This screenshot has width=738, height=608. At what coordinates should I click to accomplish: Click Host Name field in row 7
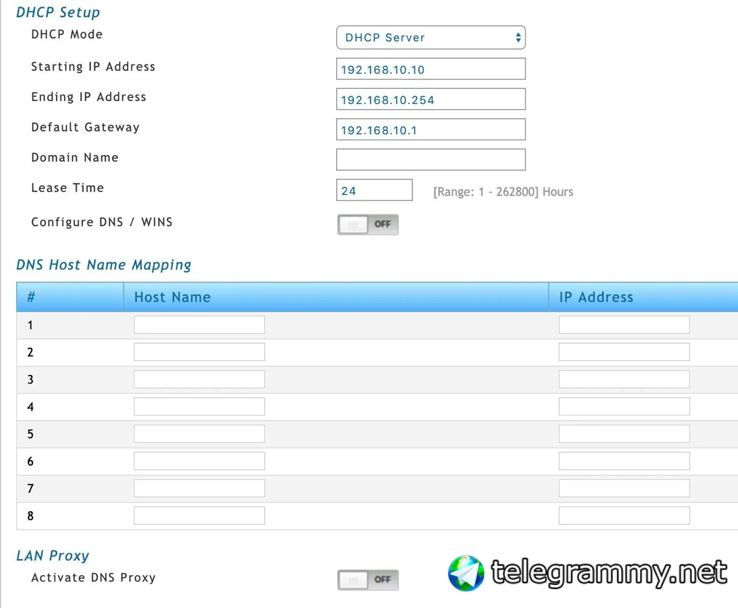coord(199,488)
